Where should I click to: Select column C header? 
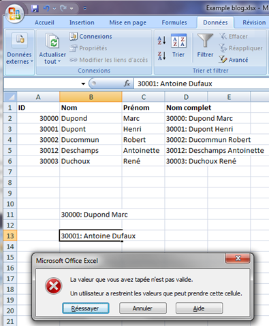click(x=144, y=97)
